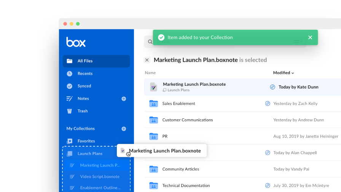Open the PR folder
Screen dimensions: 341x192
tap(165, 136)
